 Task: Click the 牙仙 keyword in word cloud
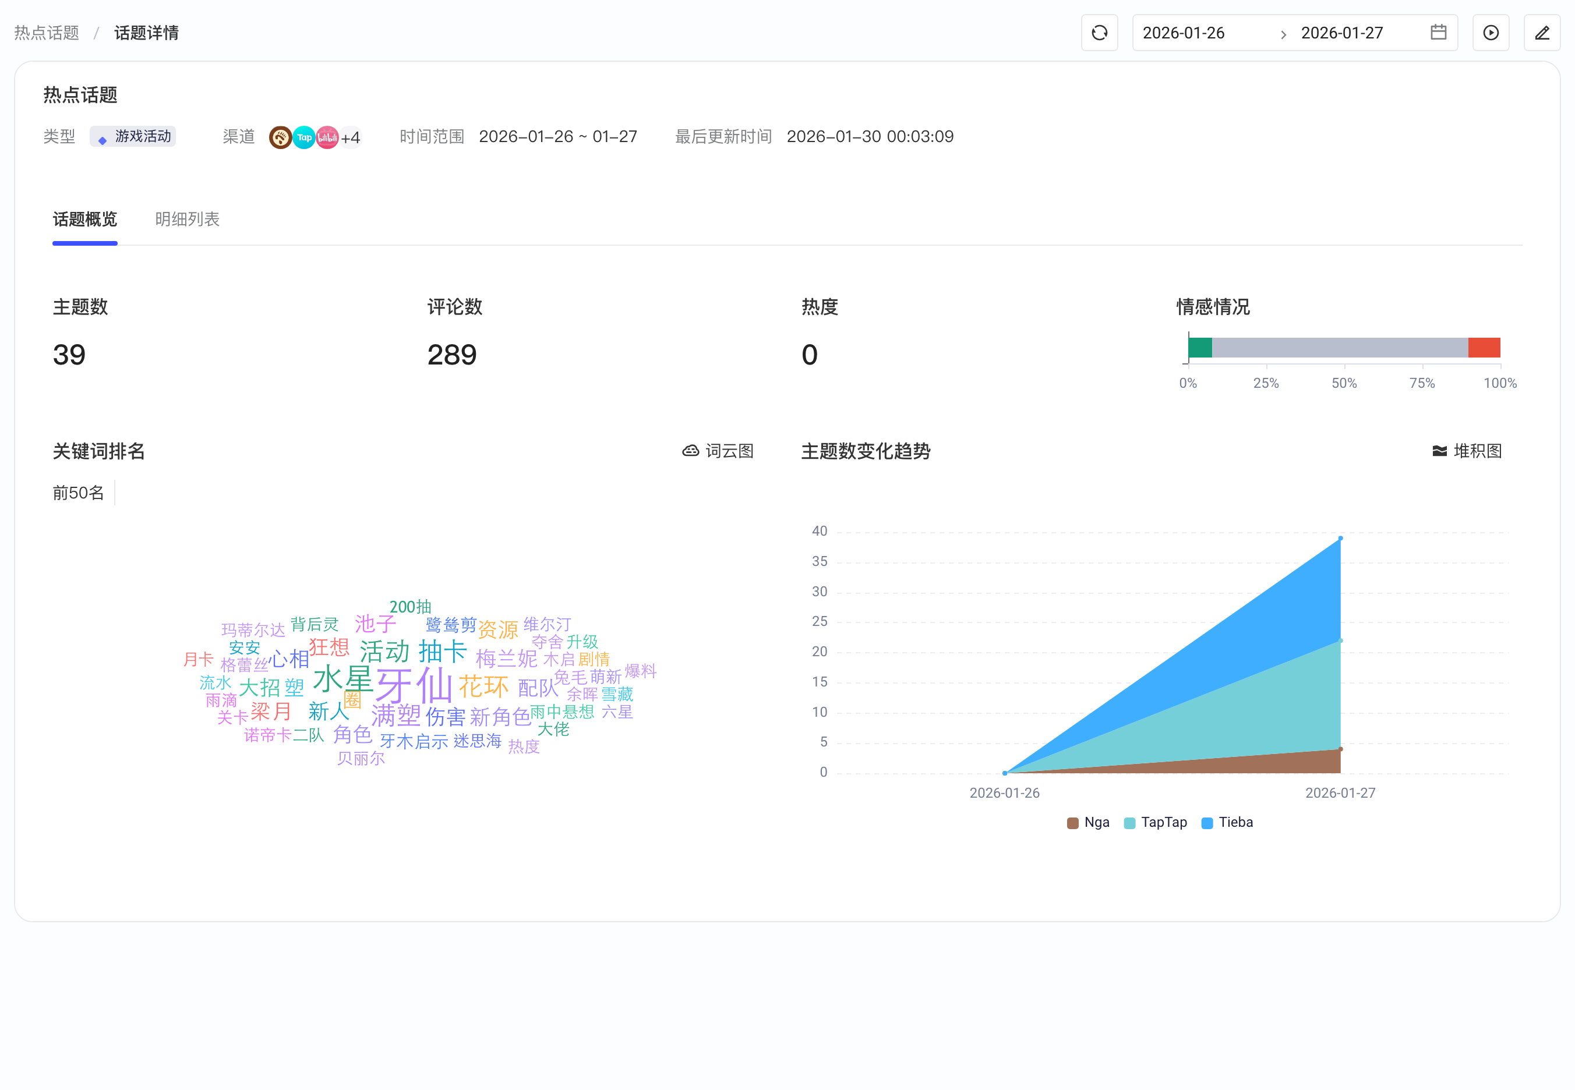coord(413,685)
